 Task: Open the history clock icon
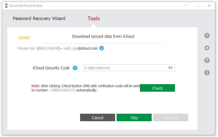point(207,36)
